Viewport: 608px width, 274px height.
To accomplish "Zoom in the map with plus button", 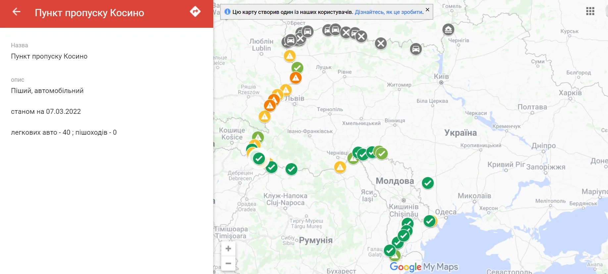I will point(228,249).
